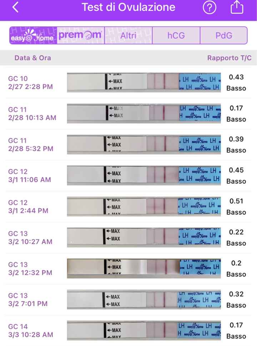257x346 pixels.
Task: Tap the share export icon
Action: click(237, 7)
